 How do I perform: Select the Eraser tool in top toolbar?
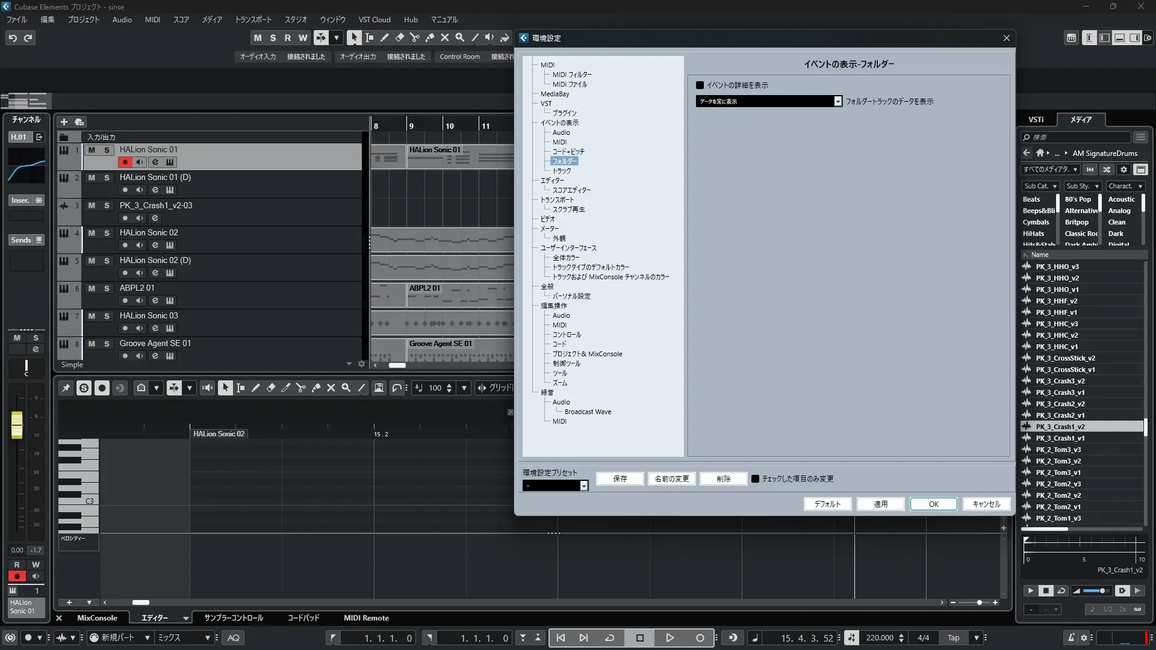(399, 38)
